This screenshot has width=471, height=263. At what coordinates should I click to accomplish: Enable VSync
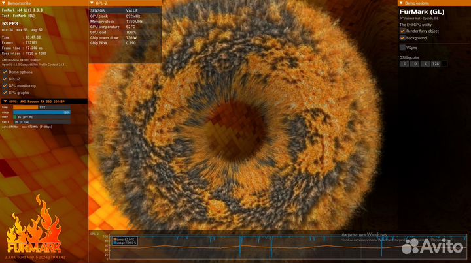(402, 48)
